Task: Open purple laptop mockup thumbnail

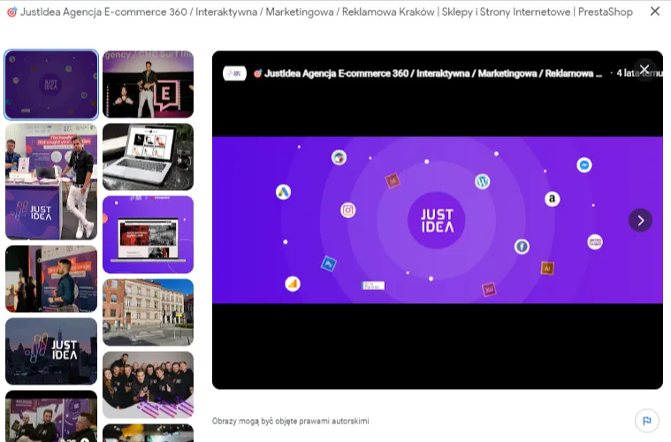Action: coord(148,234)
